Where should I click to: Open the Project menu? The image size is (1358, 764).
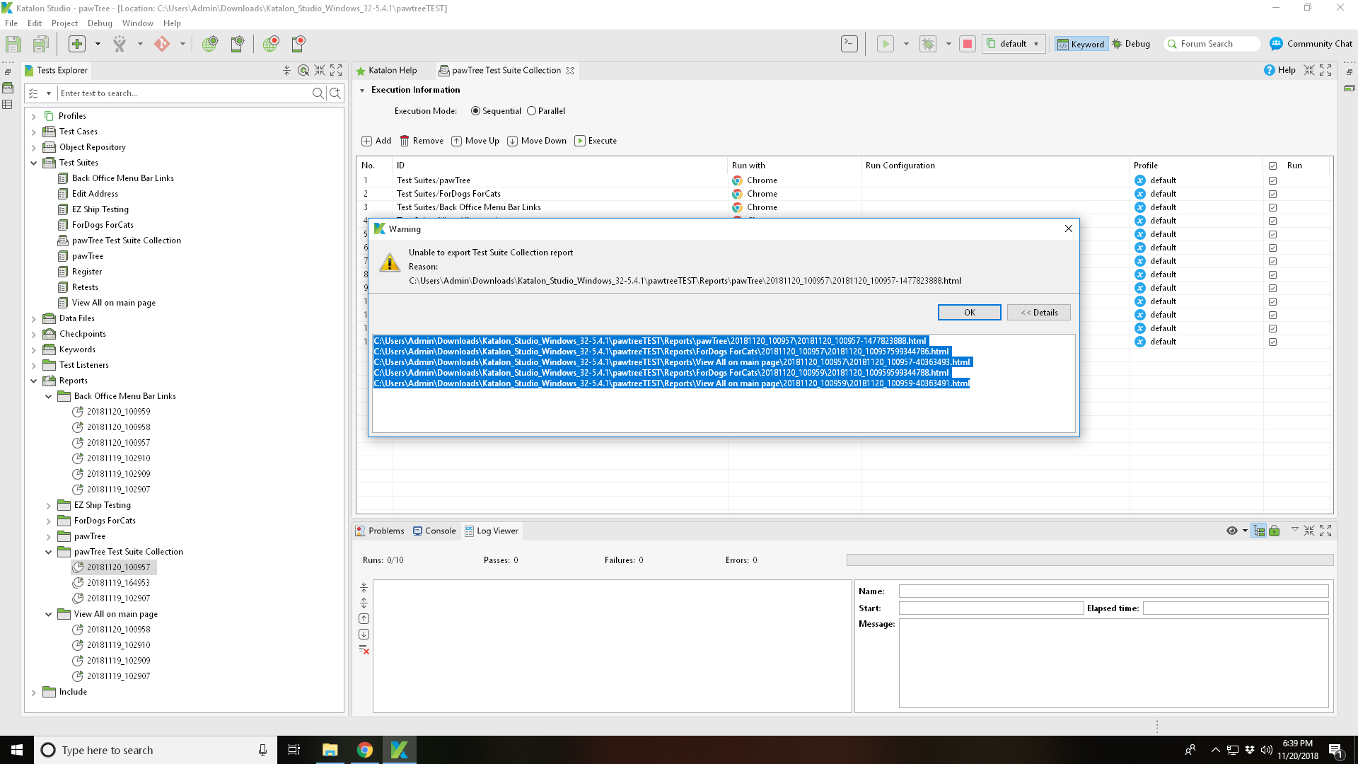(64, 23)
